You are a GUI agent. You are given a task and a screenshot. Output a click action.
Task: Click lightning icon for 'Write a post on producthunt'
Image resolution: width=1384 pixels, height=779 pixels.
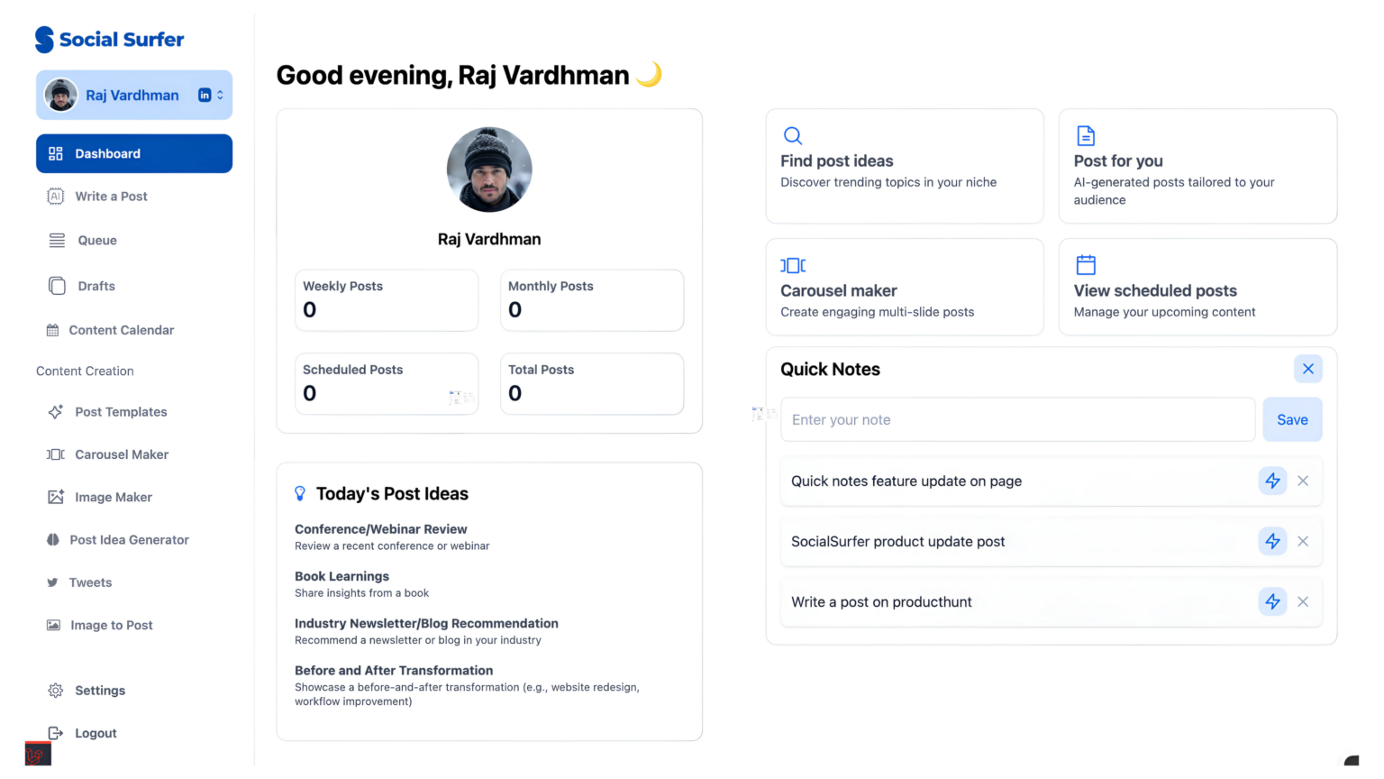tap(1272, 602)
